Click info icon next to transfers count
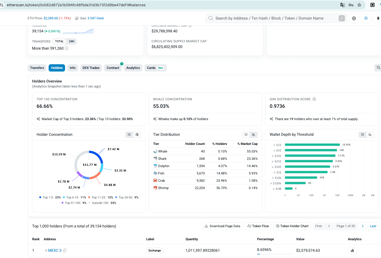The height and width of the screenshot is (258, 381). point(67,48)
